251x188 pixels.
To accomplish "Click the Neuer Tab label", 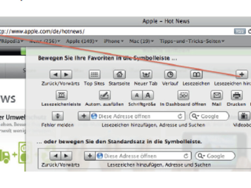I will coord(146,83).
